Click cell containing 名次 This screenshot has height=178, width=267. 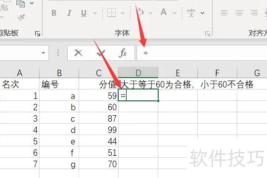pyautogui.click(x=20, y=84)
